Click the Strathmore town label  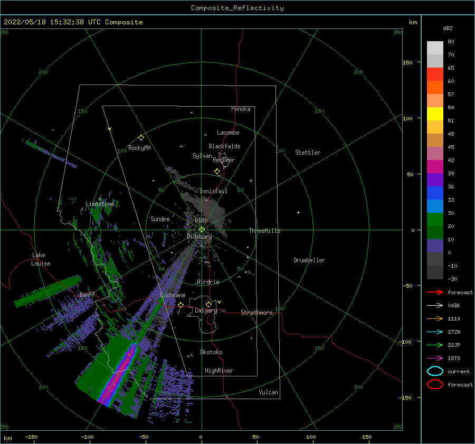click(256, 313)
